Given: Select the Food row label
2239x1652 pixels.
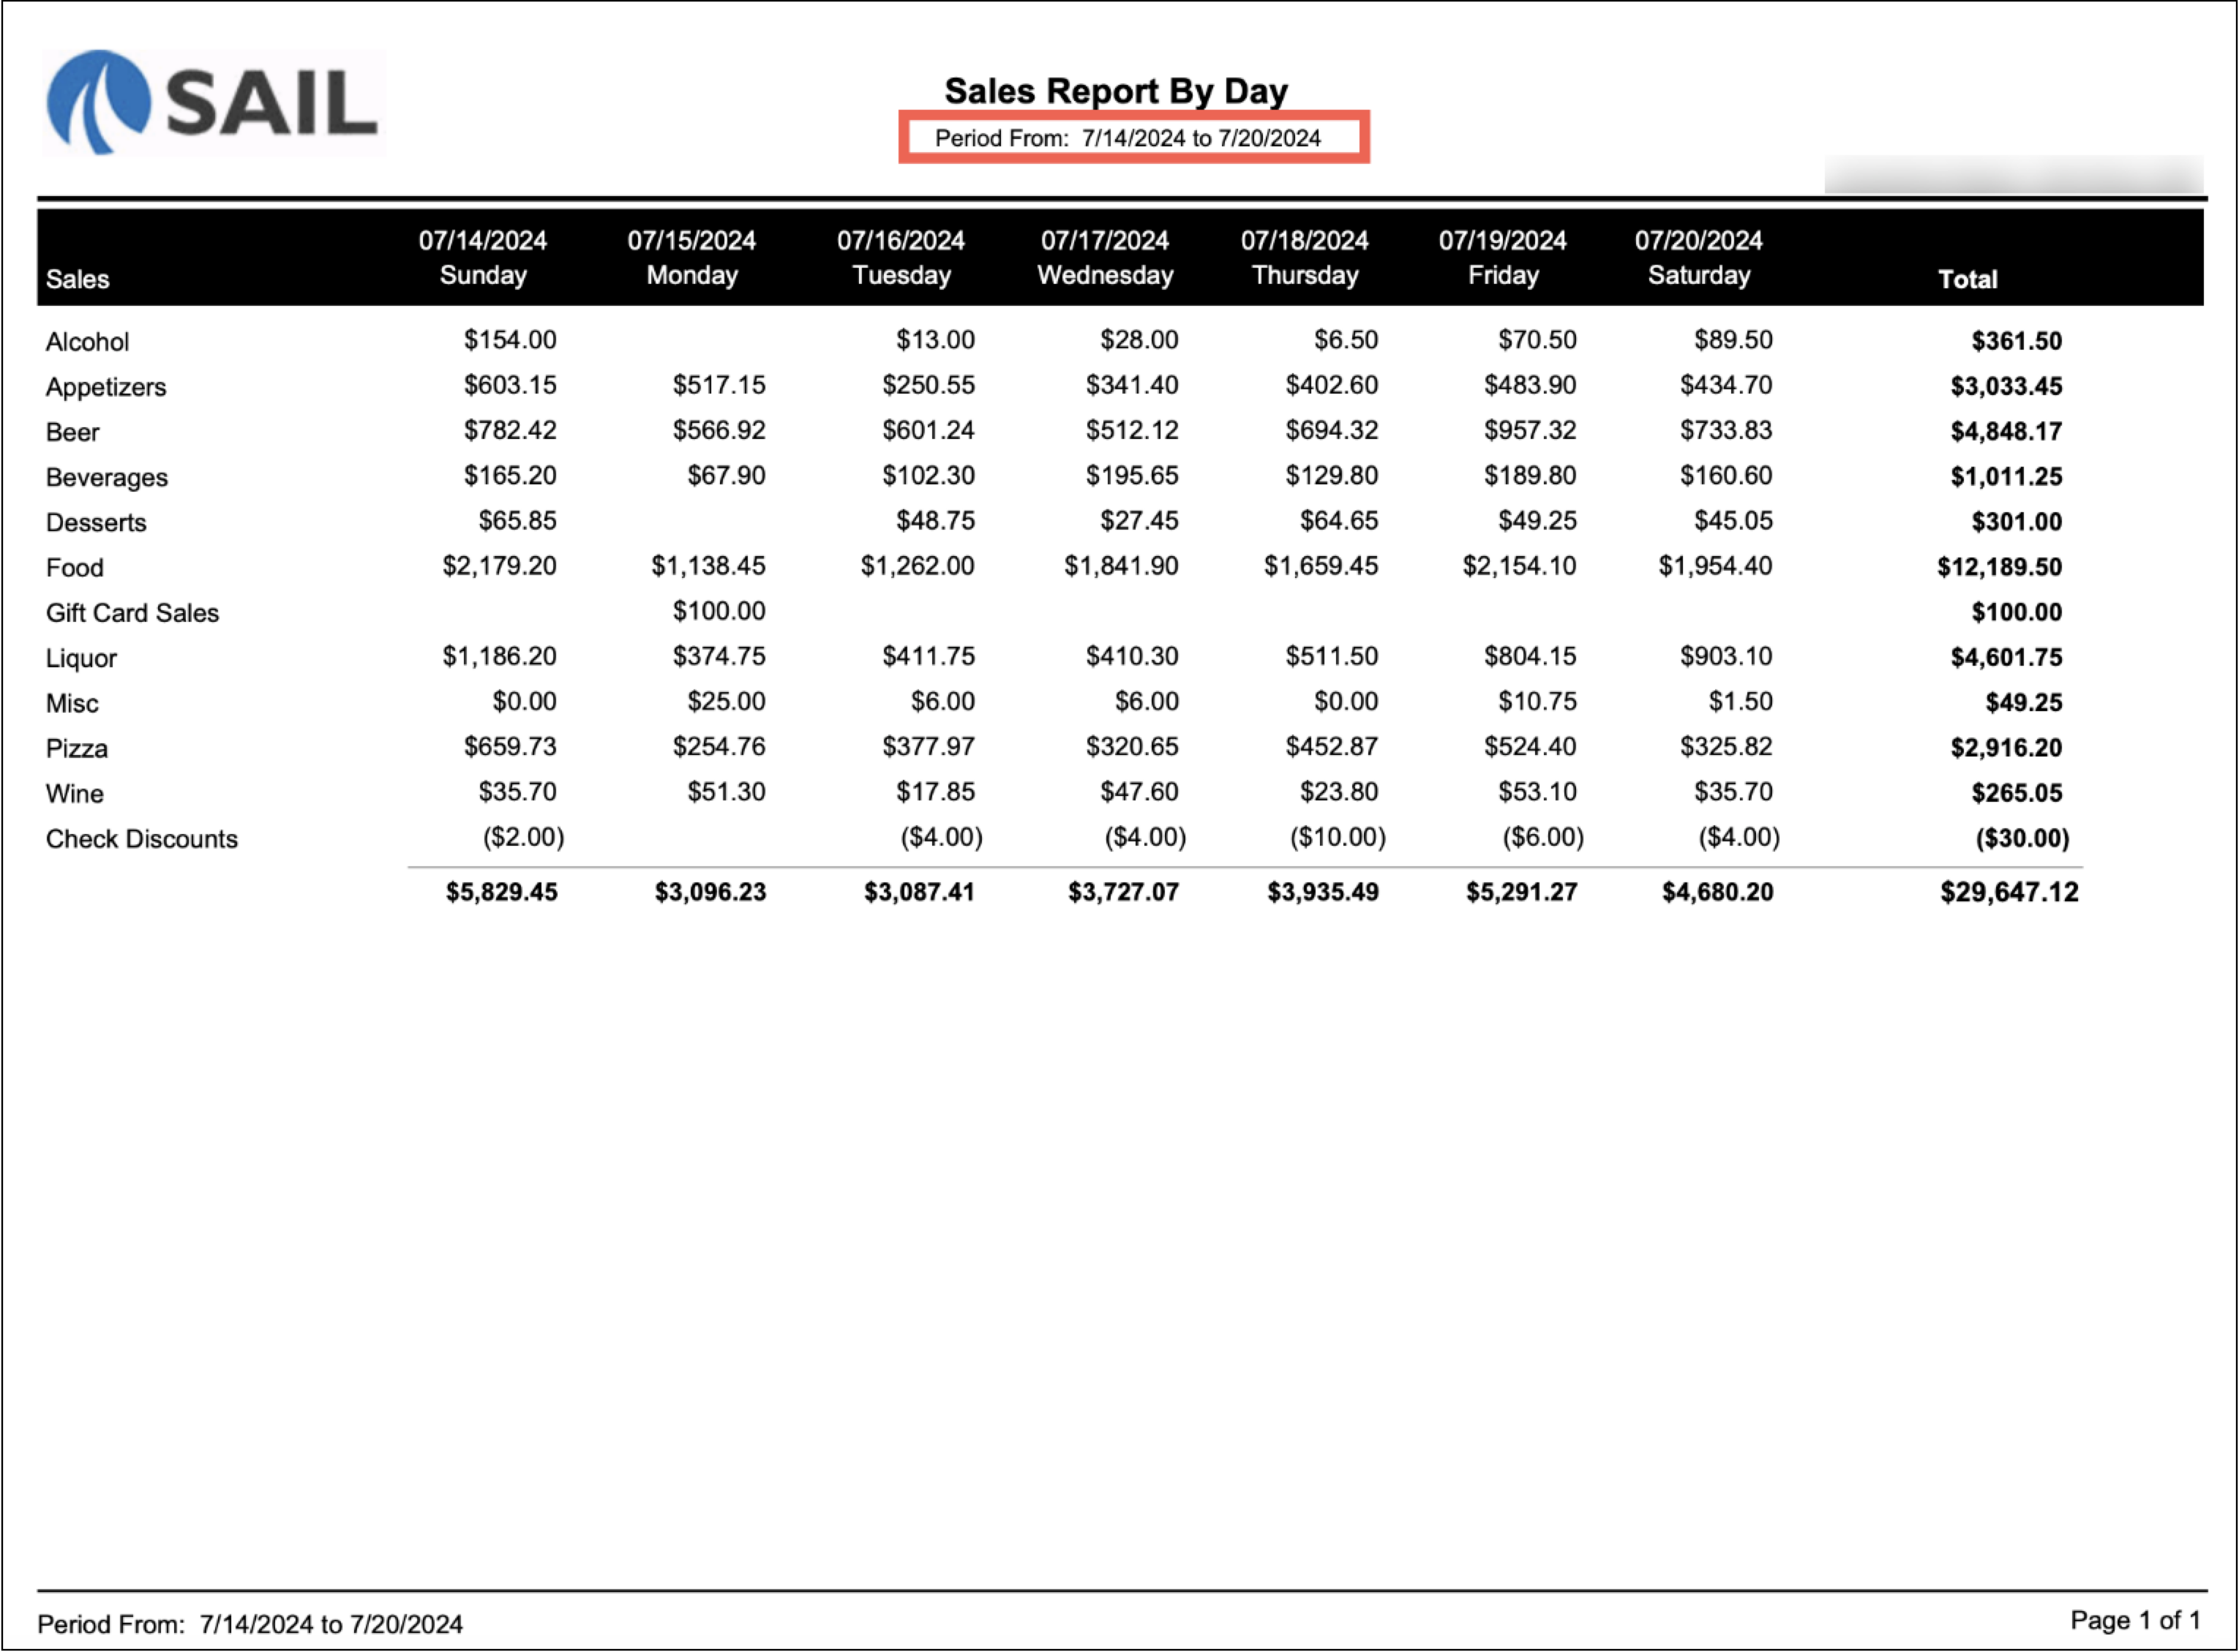Looking at the screenshot, I should (x=74, y=567).
